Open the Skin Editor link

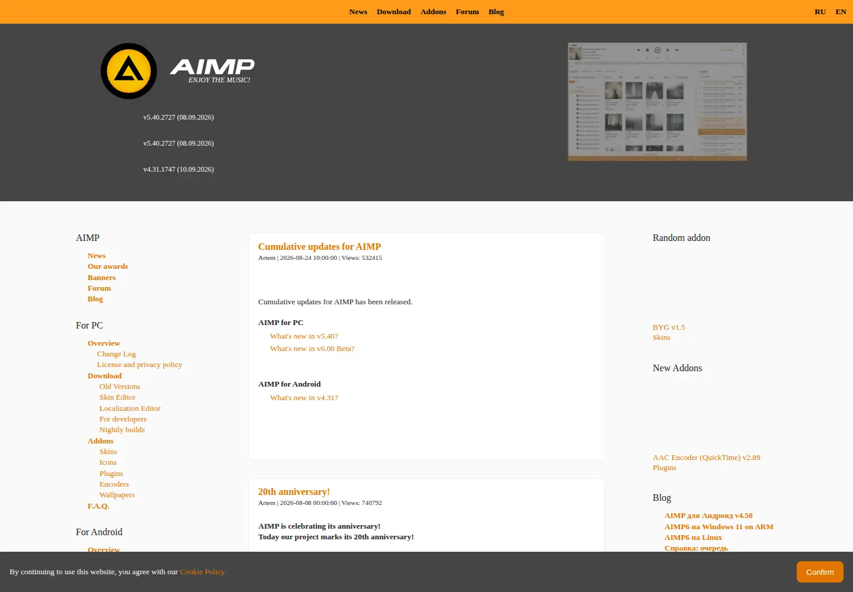pyautogui.click(x=117, y=397)
